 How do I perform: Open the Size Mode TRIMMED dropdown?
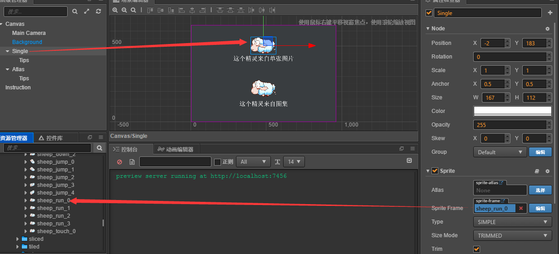(x=512, y=235)
